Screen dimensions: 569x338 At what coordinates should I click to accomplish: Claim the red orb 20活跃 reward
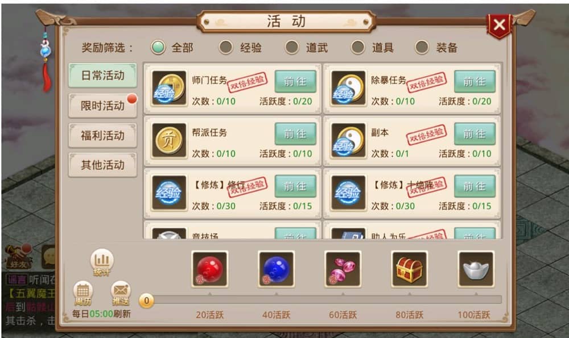point(210,269)
